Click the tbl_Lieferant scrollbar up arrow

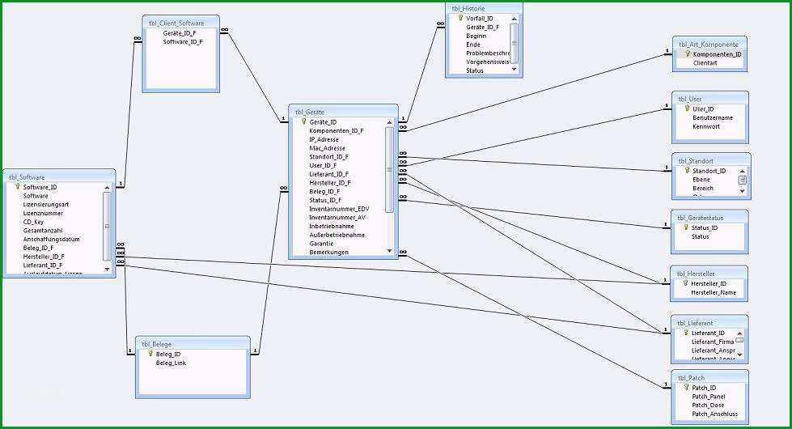(x=740, y=333)
